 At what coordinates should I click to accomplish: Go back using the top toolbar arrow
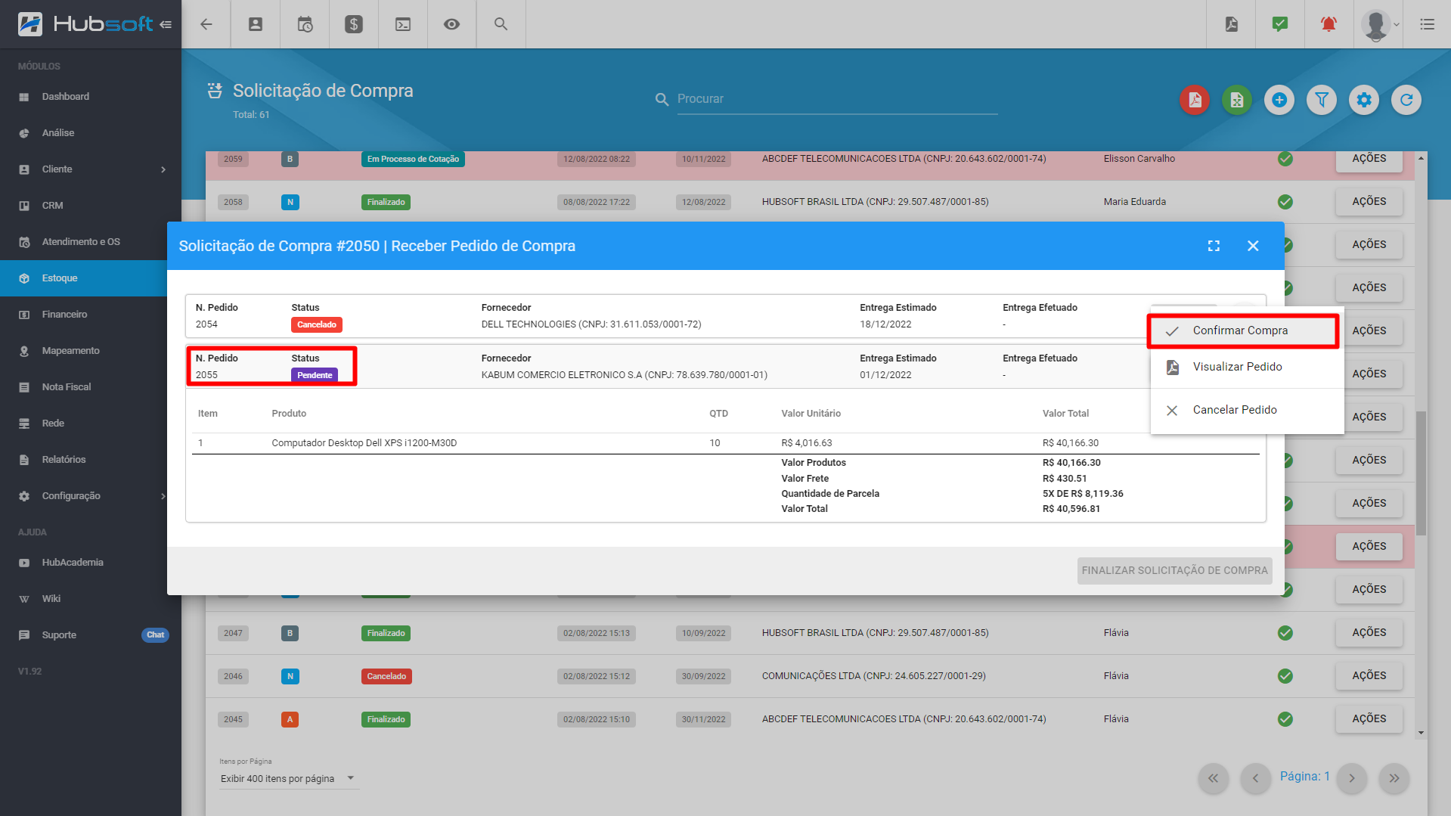tap(206, 24)
